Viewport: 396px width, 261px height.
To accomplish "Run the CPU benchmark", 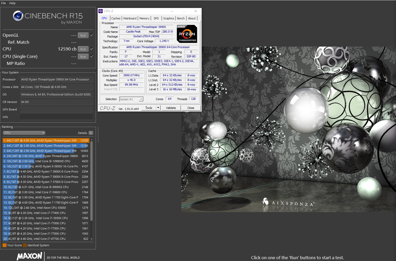I will click(83, 49).
